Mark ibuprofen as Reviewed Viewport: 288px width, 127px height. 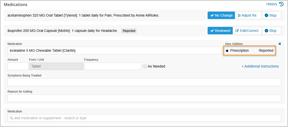(x=220, y=31)
